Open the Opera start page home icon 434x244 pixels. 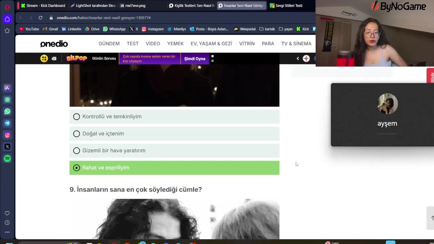7,19
